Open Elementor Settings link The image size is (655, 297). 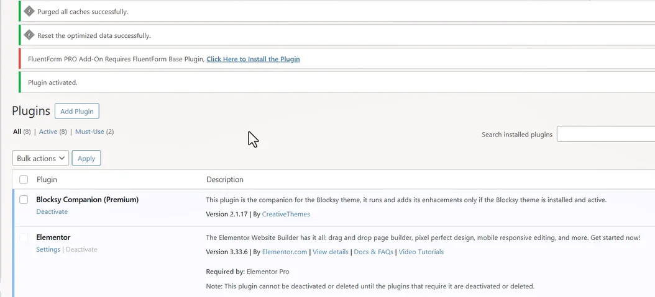[48, 249]
